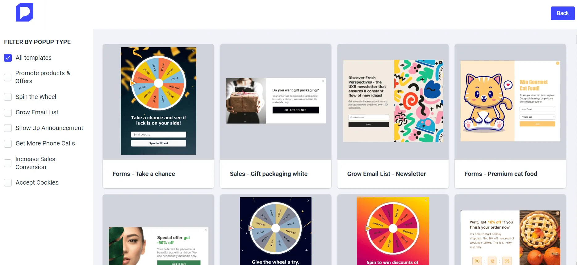The image size is (577, 265).
Task: Click close X on Newsletter template preview
Action: [x=441, y=63]
